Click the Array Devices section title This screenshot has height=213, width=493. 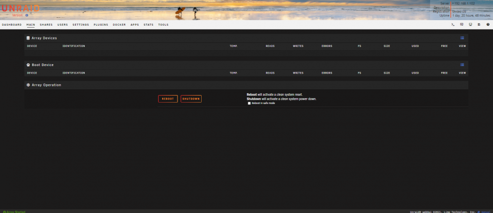point(44,38)
